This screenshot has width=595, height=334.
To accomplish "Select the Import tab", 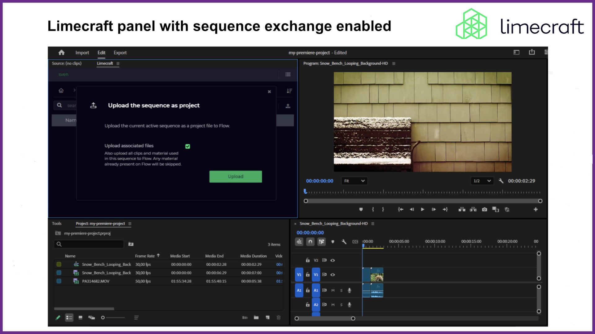I will (82, 53).
